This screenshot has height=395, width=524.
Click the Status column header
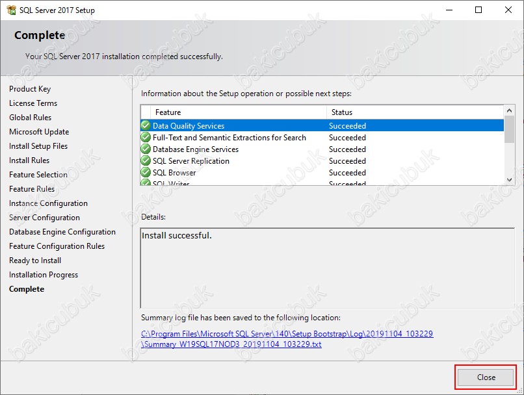pos(415,112)
